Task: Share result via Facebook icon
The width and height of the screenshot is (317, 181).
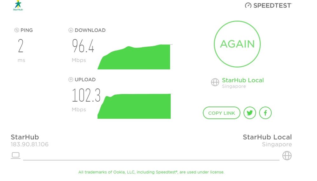Action: coord(265,113)
